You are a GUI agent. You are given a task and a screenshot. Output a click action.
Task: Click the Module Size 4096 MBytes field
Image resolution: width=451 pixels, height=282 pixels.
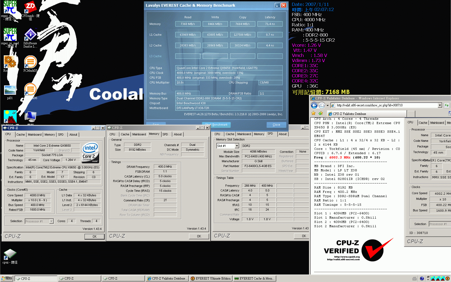[258, 151]
